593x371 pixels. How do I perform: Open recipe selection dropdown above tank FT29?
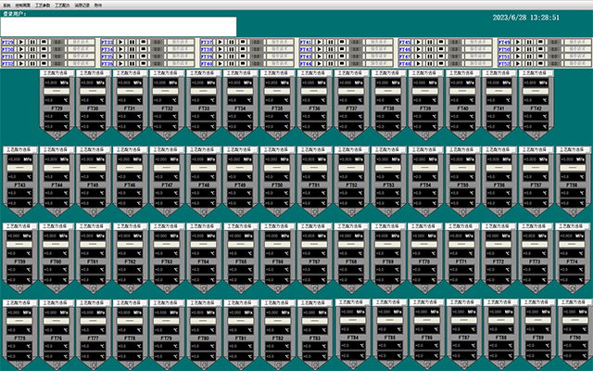(57, 71)
